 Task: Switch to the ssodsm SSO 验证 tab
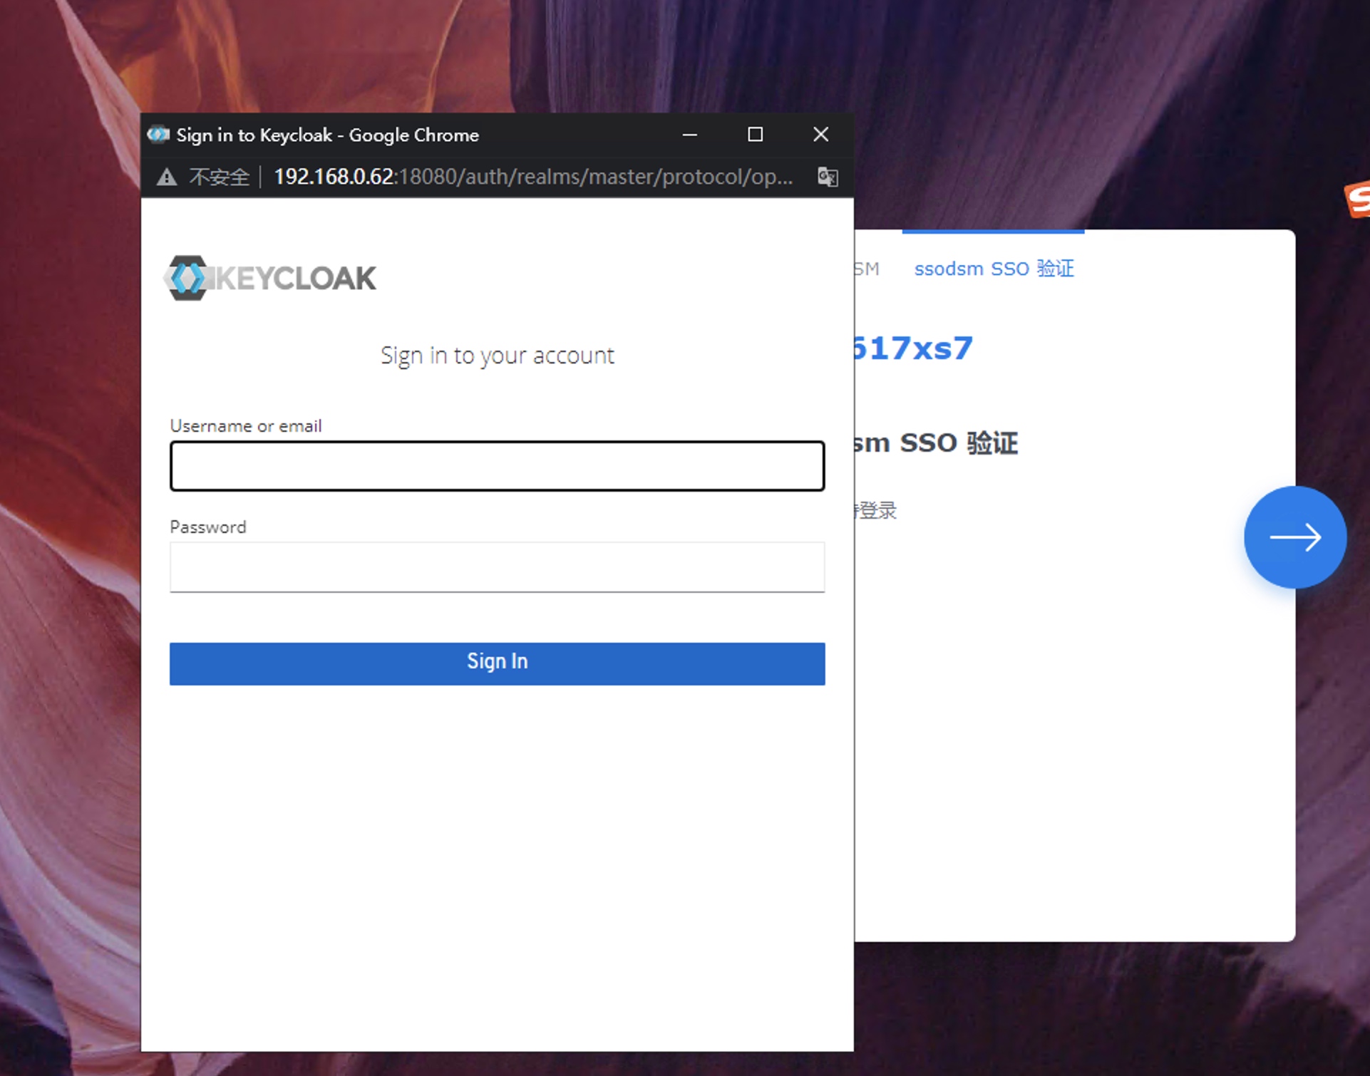(x=994, y=269)
